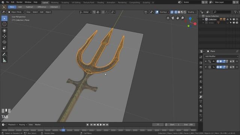Open the Render menu
Viewport: 240px width, 135px height.
pos(19,2)
